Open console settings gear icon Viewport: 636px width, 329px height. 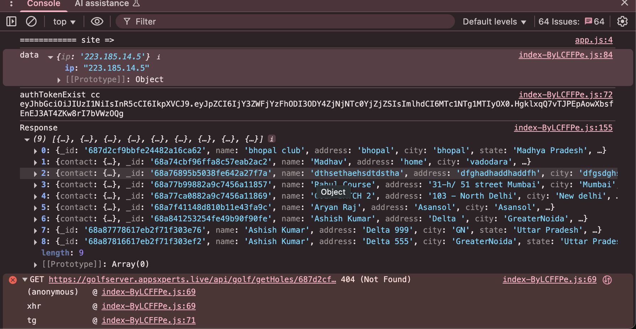pos(622,22)
